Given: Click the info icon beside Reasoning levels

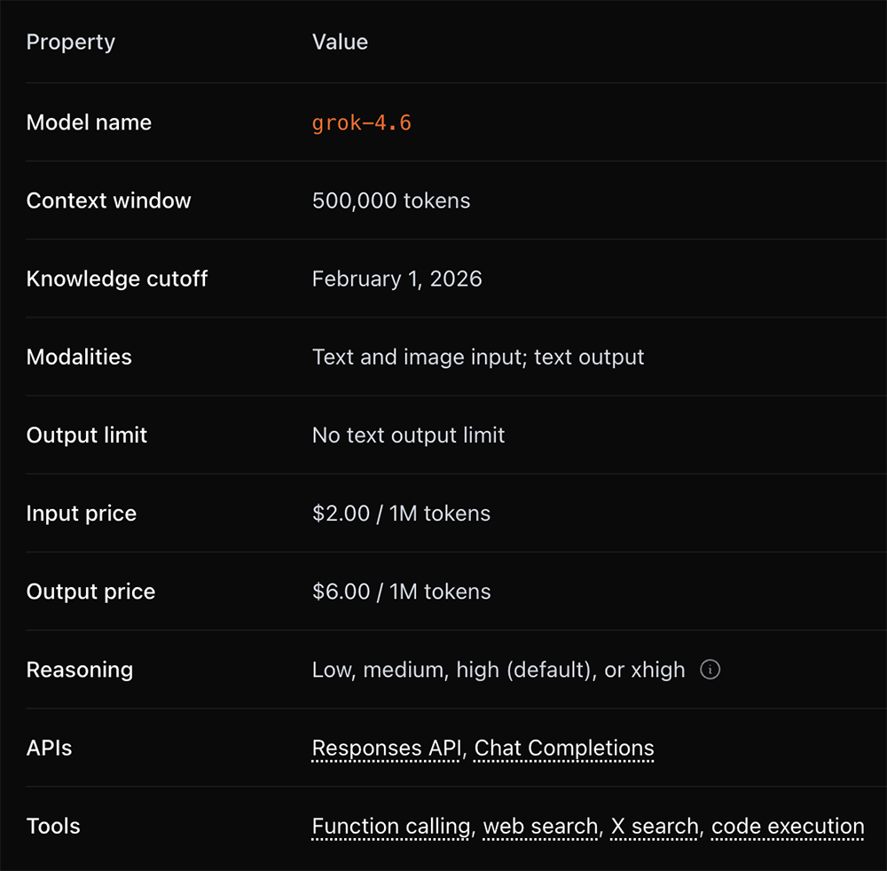Looking at the screenshot, I should point(710,670).
